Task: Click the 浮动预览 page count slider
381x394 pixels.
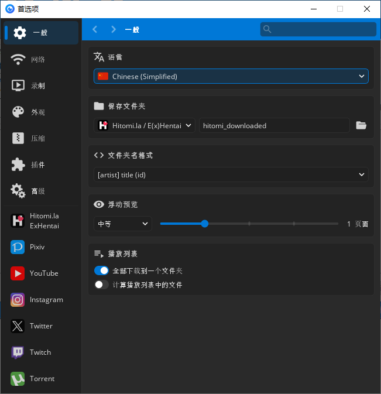Action: (249, 224)
